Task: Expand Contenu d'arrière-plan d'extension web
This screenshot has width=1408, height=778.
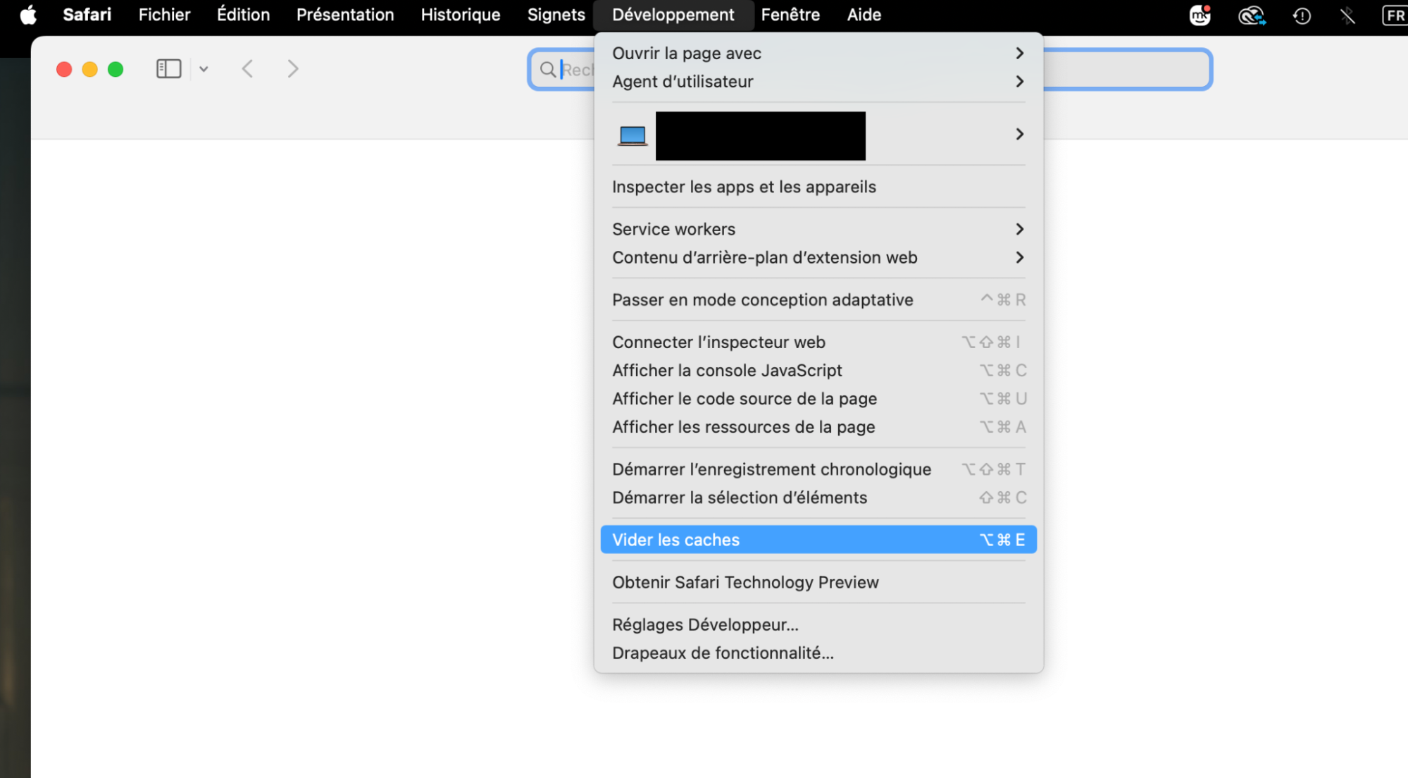Action: [818, 257]
